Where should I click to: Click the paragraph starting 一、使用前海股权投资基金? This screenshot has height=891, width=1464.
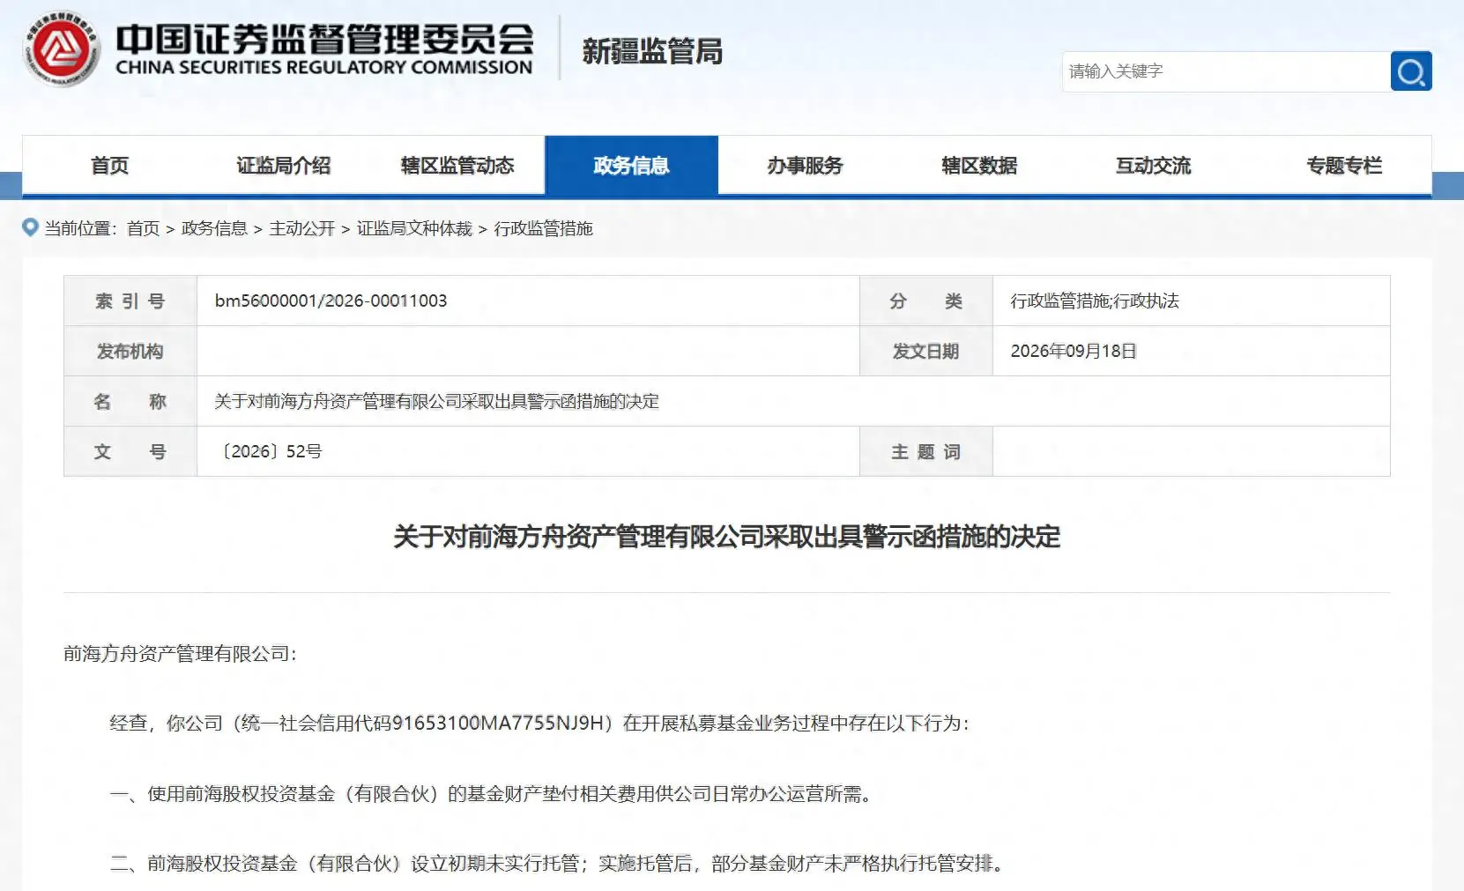tap(491, 793)
